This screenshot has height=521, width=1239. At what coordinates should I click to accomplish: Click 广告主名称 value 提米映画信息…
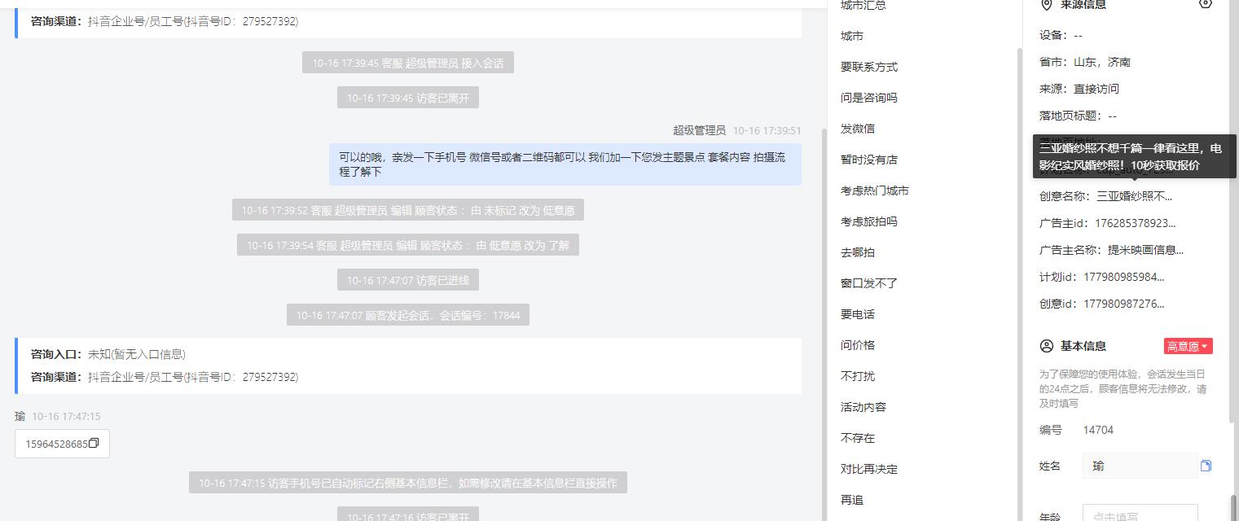point(1146,250)
